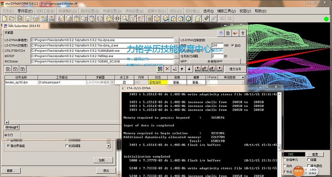The image size is (332, 177).
Task: Open the LS-DYNA solver dropdown for fender_op10.dyn
Action: tap(112, 83)
